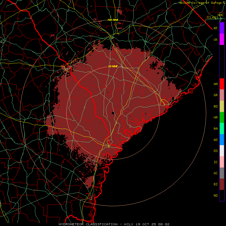Click the BI legend label
The height and width of the screenshot is (226, 226).
pyautogui.click(x=216, y=184)
